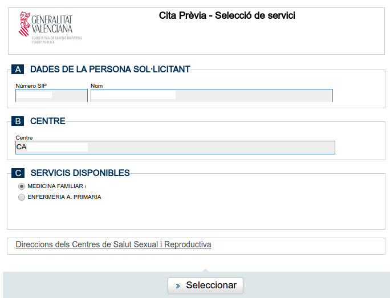This screenshot has height=298, width=390.
Task: Click the section C letter badge
Action: coord(18,173)
